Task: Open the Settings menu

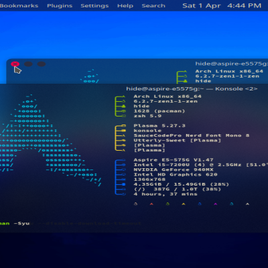Action: coord(94,6)
